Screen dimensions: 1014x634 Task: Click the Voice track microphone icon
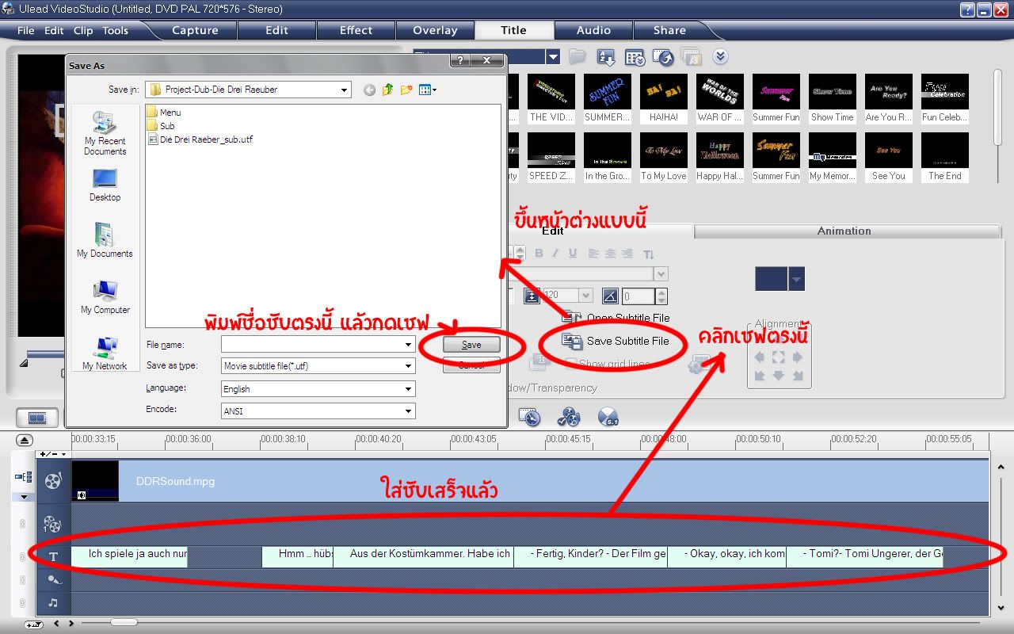[53, 579]
